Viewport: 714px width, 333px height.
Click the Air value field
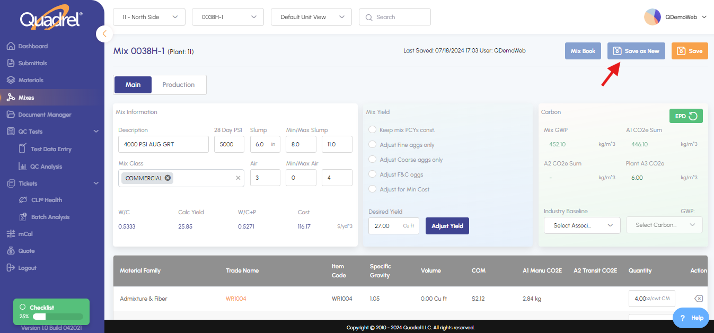click(265, 178)
